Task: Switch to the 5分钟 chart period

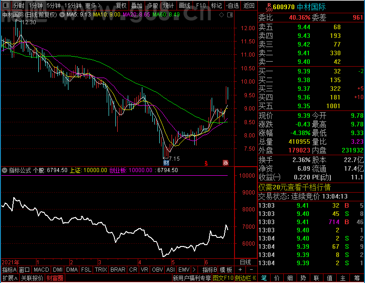Action: coord(53,5)
